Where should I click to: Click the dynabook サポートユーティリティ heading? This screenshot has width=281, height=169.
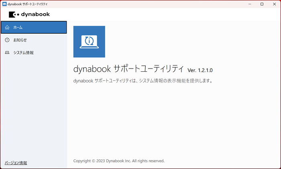(128, 69)
